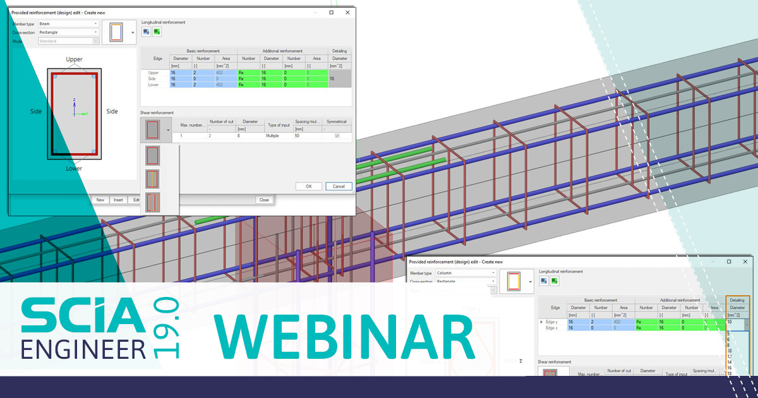The width and height of the screenshot is (758, 398).
Task: Click the New button near the dialog bottom
Action: [100, 200]
